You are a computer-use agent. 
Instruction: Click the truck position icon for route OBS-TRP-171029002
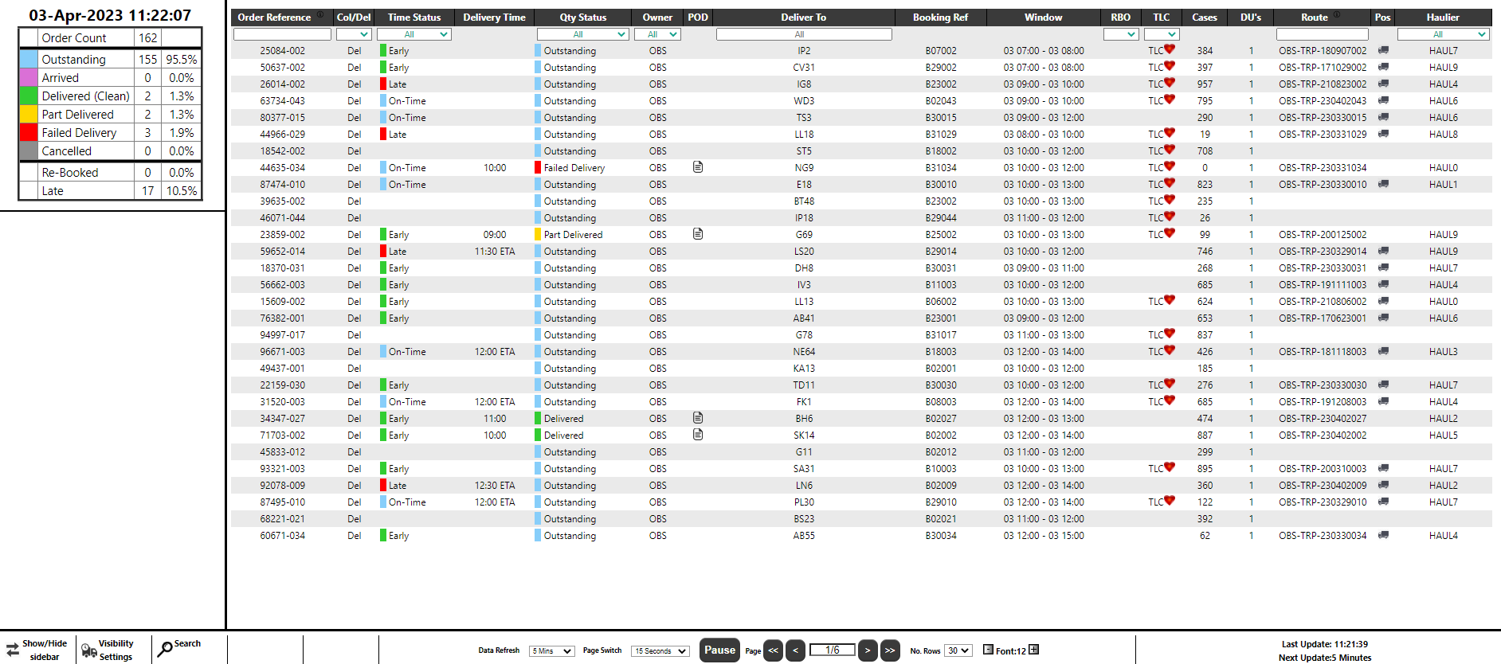pyautogui.click(x=1383, y=67)
